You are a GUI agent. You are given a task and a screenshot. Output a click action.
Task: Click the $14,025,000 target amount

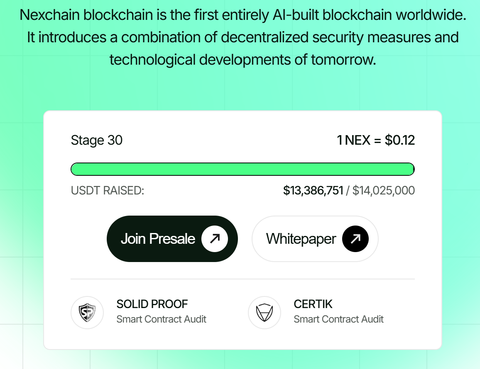[x=383, y=191]
